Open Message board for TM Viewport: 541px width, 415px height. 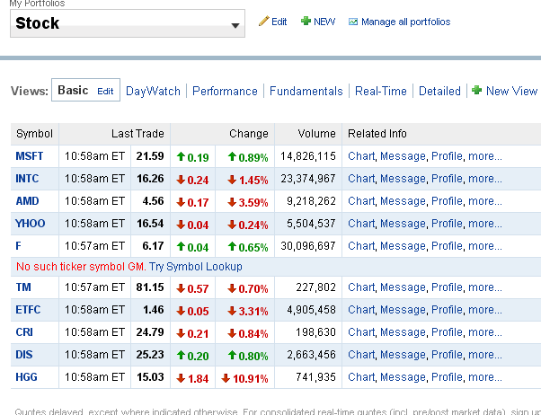403,287
